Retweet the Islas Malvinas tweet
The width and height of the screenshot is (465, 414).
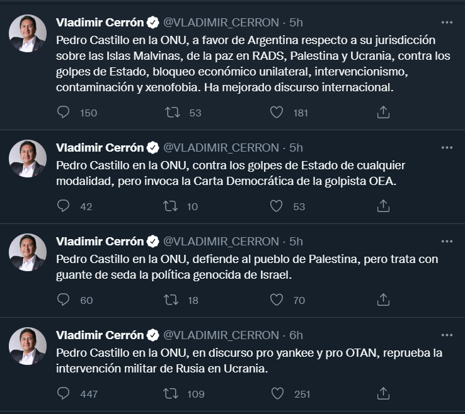coord(171,113)
